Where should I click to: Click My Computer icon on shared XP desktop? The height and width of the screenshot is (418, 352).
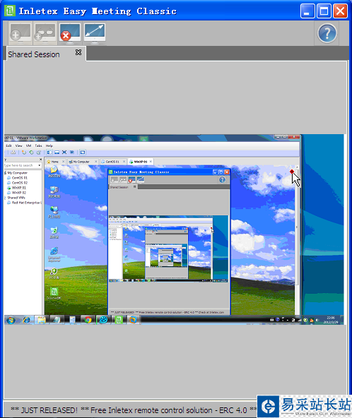tap(54, 192)
